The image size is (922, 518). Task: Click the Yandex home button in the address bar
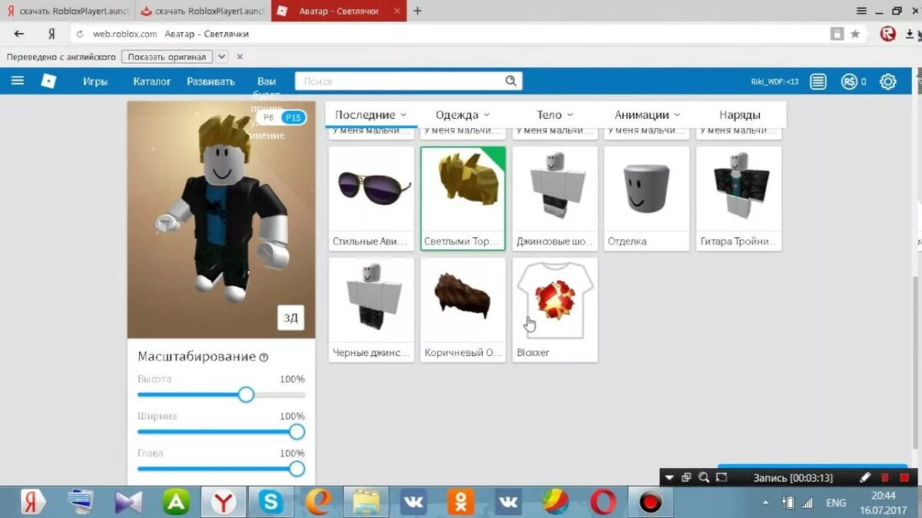click(x=51, y=34)
